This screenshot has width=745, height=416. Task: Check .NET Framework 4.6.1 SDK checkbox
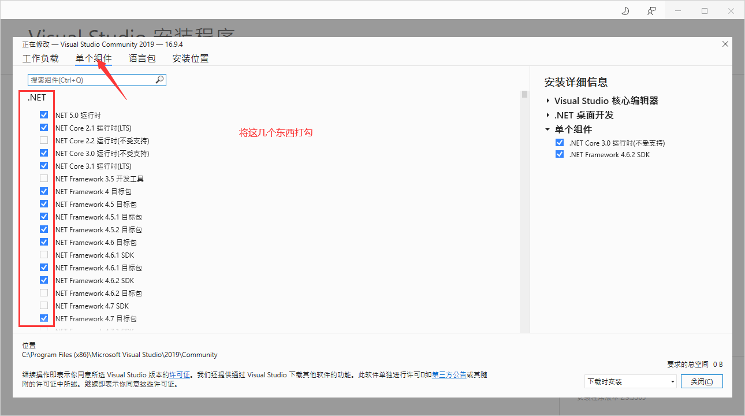44,255
